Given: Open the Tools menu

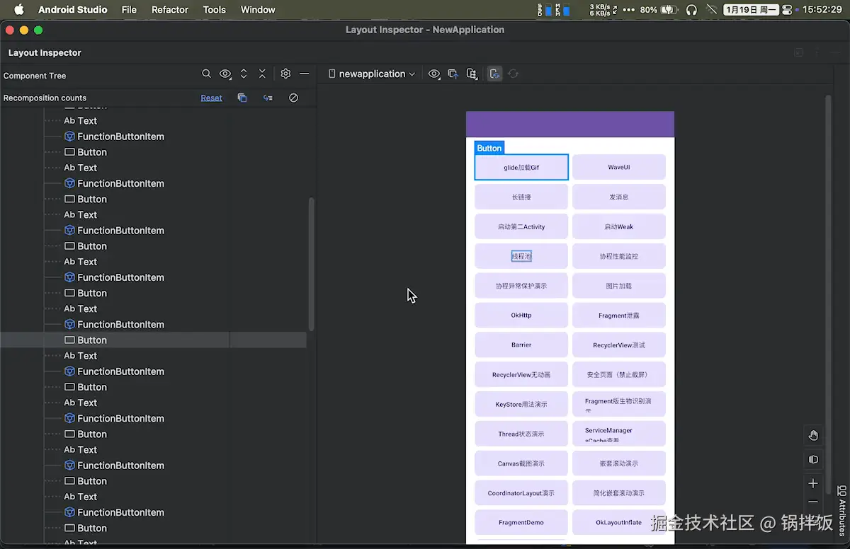Looking at the screenshot, I should (x=214, y=10).
